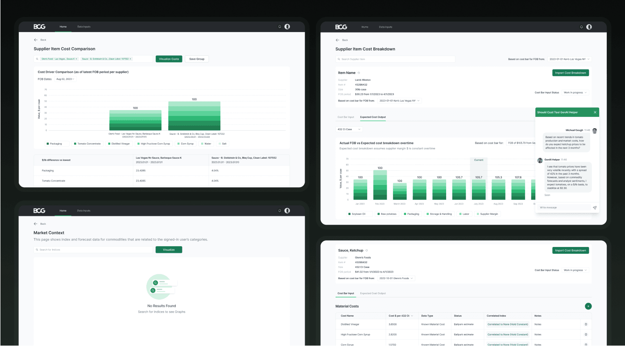Open the FOB of $105.70 dropdown

coord(521,143)
